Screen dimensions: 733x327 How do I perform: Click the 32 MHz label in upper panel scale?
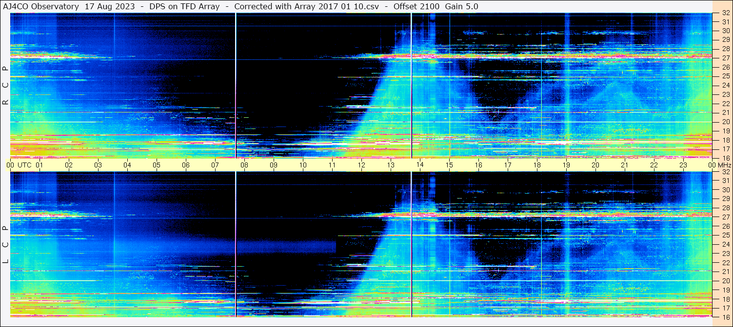click(x=725, y=13)
